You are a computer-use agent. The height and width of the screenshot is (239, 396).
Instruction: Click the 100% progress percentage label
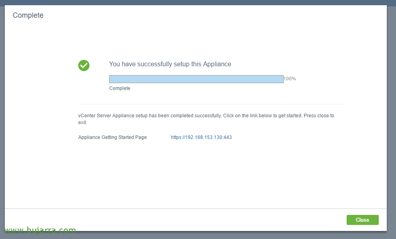290,79
